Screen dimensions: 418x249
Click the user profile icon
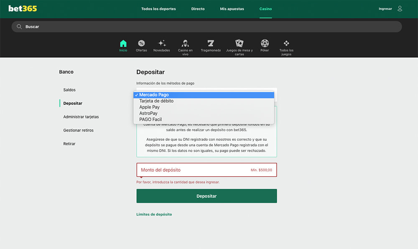pos(400,9)
